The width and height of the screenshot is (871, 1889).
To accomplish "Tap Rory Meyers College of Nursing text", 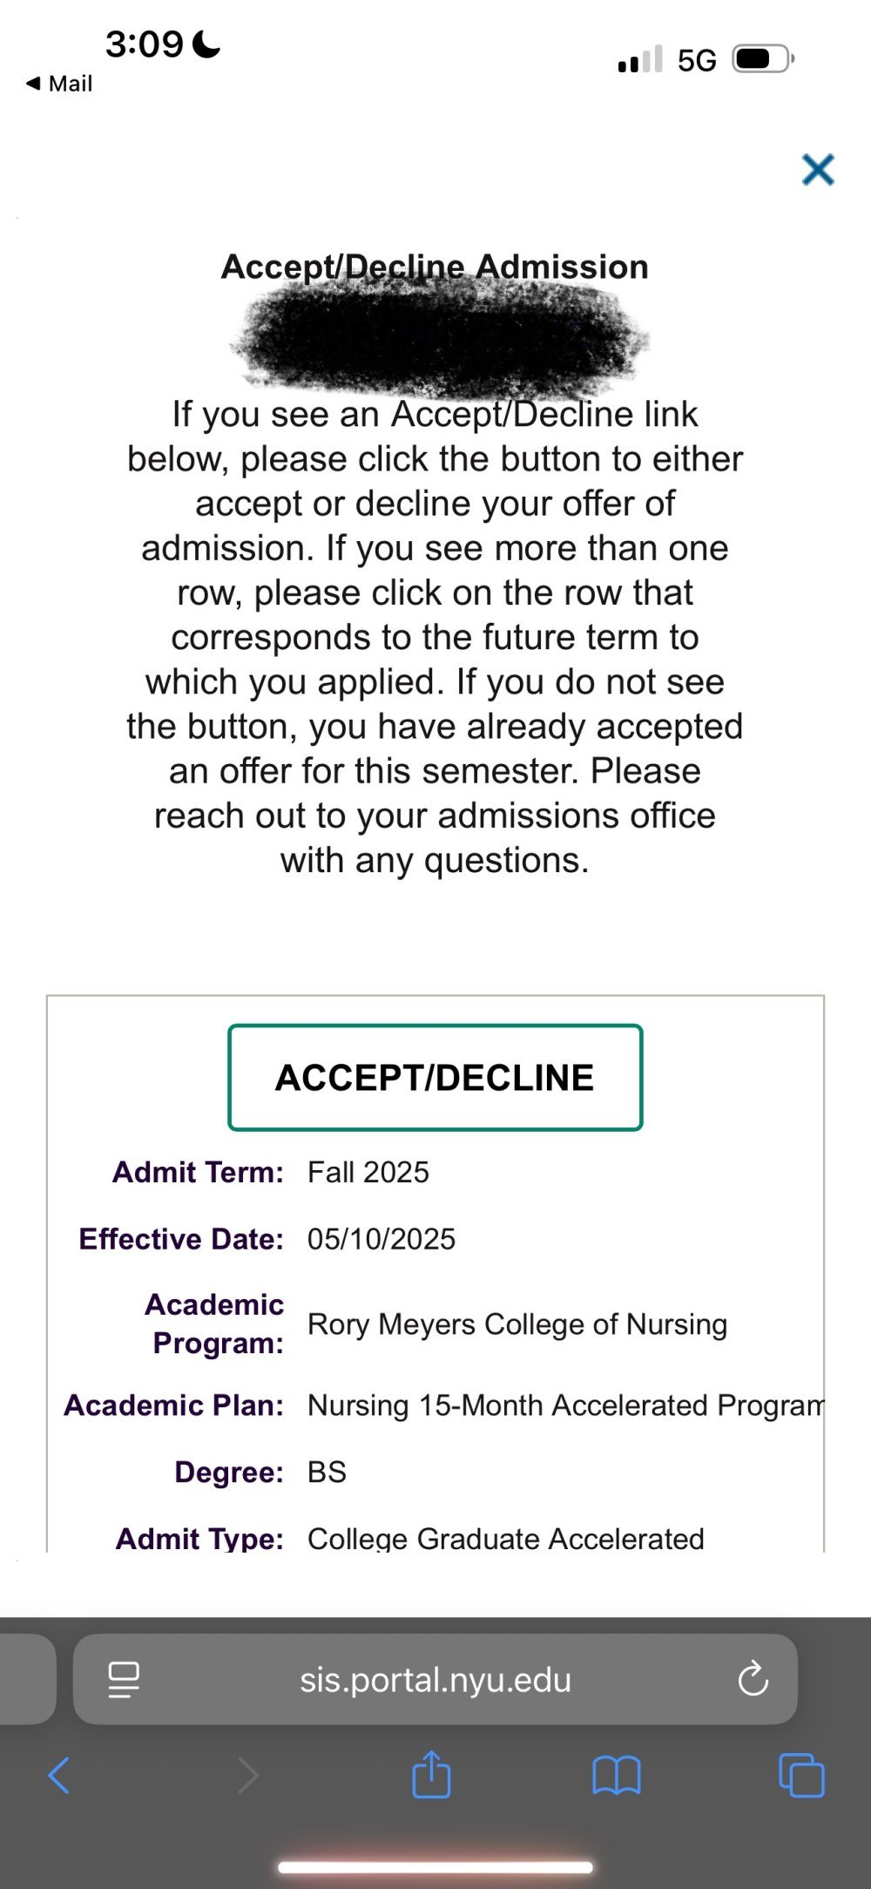I will (x=517, y=1324).
